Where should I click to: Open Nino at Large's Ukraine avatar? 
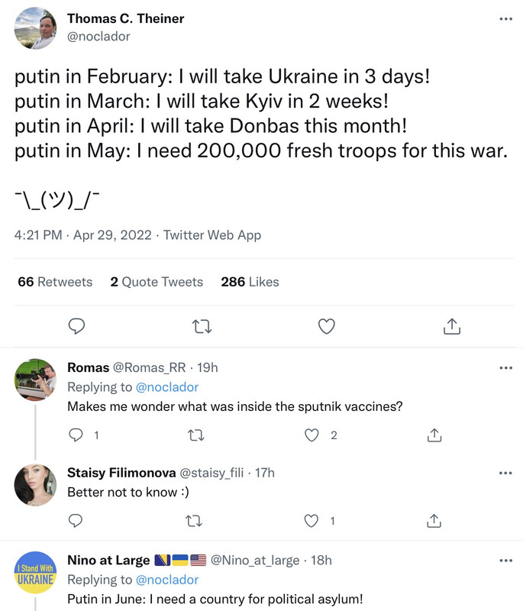(x=36, y=572)
